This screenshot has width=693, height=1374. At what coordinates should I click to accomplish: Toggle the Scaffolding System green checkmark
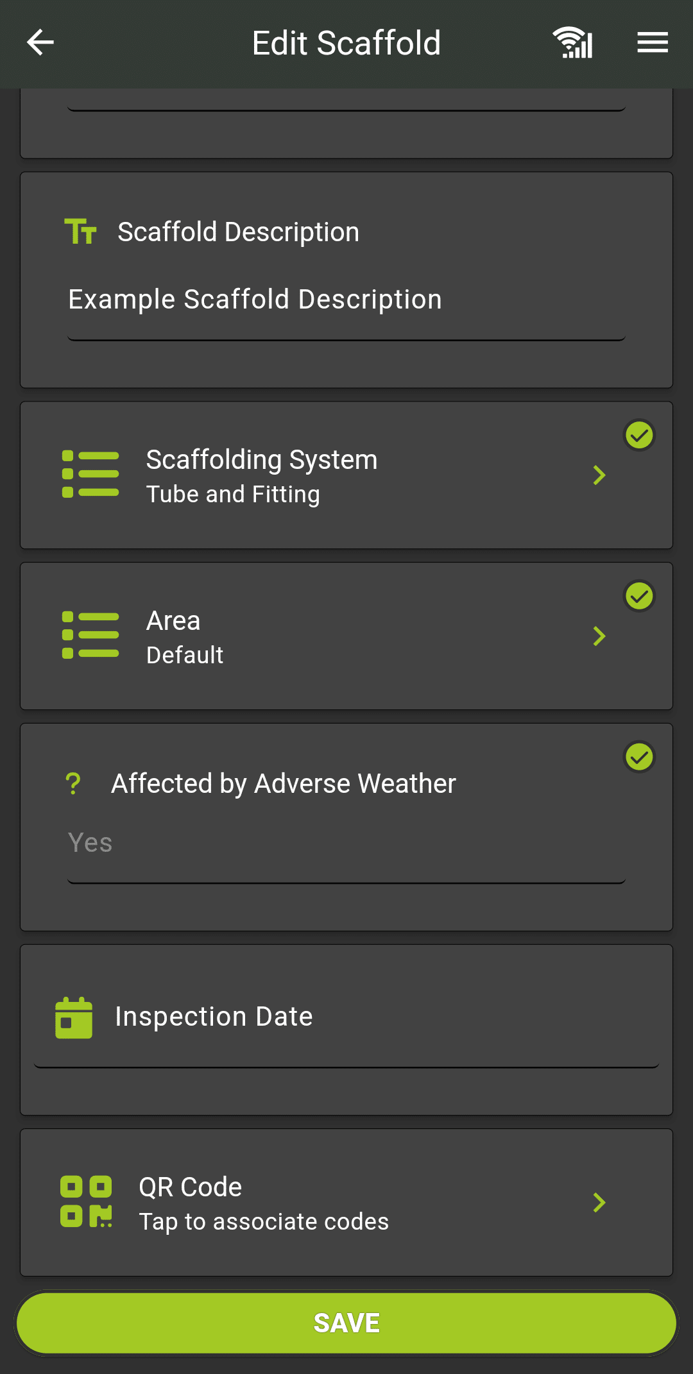639,436
